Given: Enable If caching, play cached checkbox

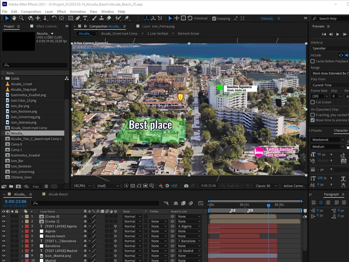Looking at the screenshot, I should (x=312, y=115).
